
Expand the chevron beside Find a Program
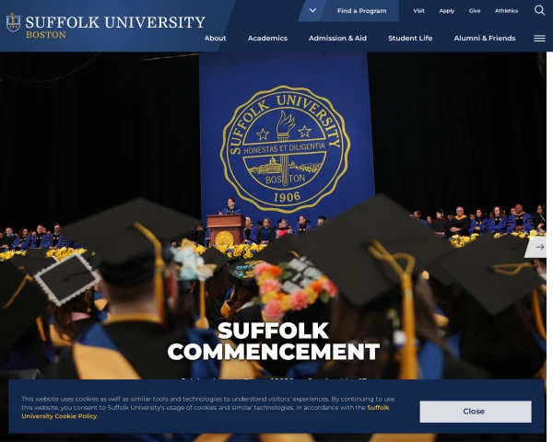click(x=312, y=10)
